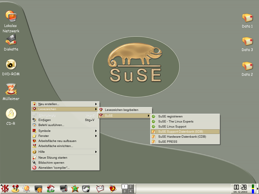259x194 pixels.
Task: Open the mail envelope panel icon
Action: 100,188
